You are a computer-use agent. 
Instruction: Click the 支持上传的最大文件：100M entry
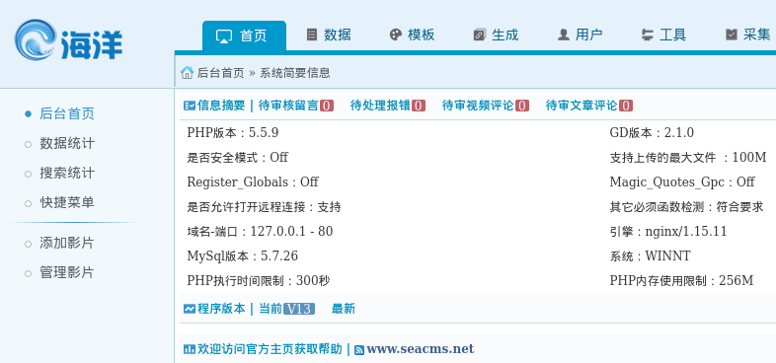688,157
